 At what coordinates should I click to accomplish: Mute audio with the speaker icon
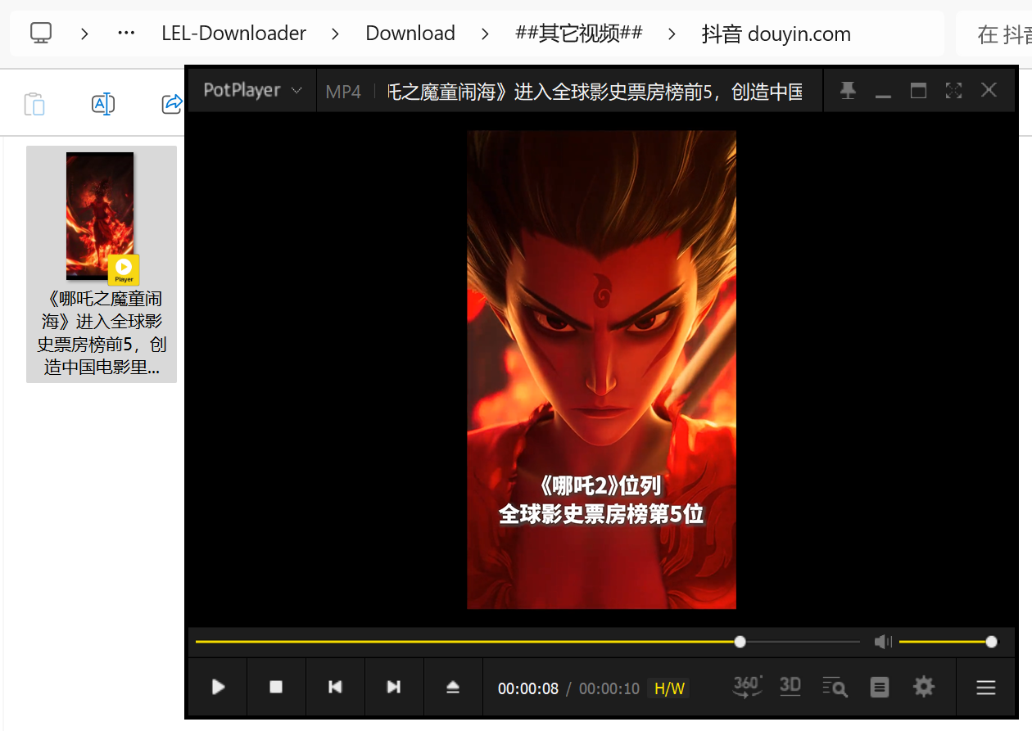(x=883, y=643)
